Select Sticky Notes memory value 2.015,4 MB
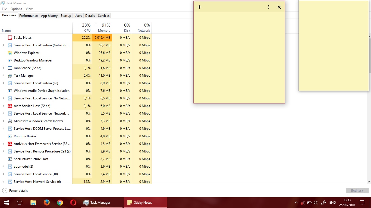The image size is (371, 208). click(x=102, y=38)
